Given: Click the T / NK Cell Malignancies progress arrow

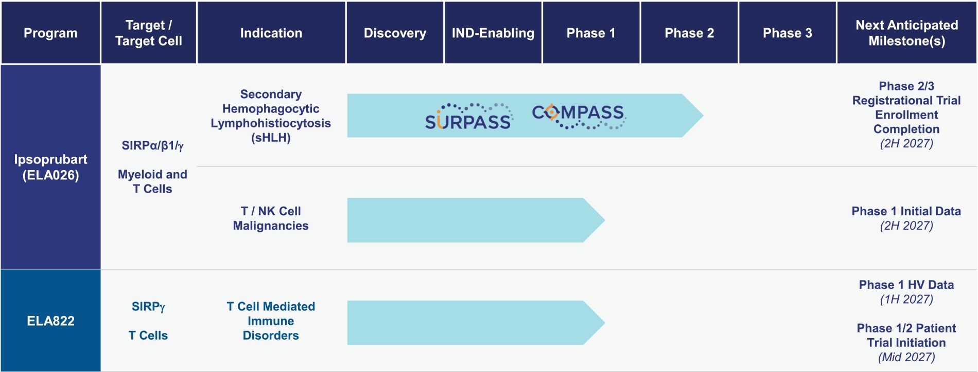Looking at the screenshot, I should (476, 220).
